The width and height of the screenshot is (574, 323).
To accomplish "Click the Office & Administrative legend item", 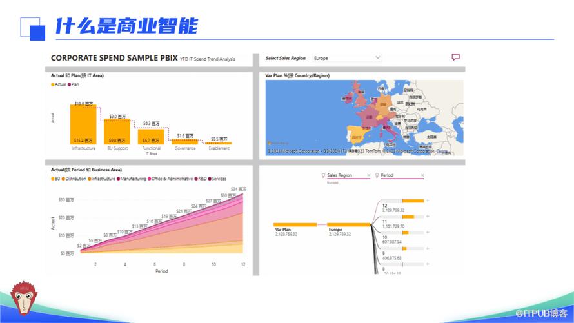I will (170, 179).
